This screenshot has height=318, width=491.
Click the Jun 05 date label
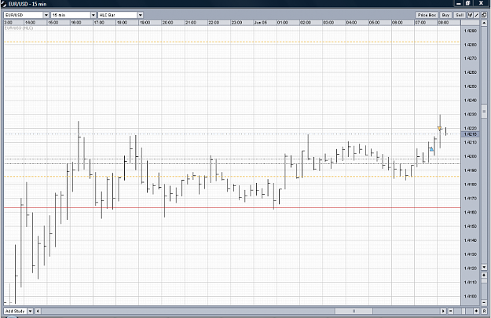261,23
